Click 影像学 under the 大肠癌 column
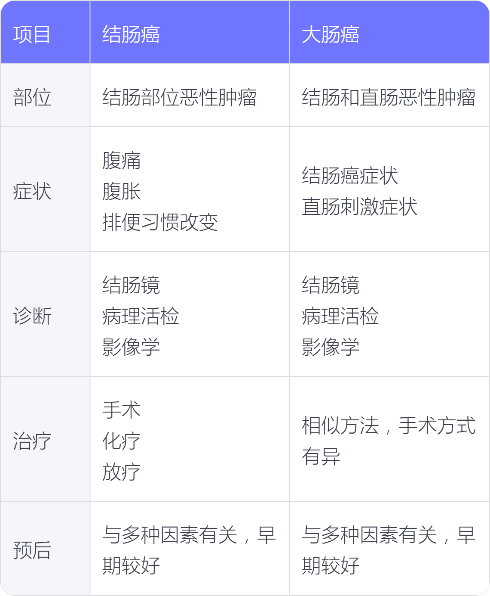 point(331,347)
